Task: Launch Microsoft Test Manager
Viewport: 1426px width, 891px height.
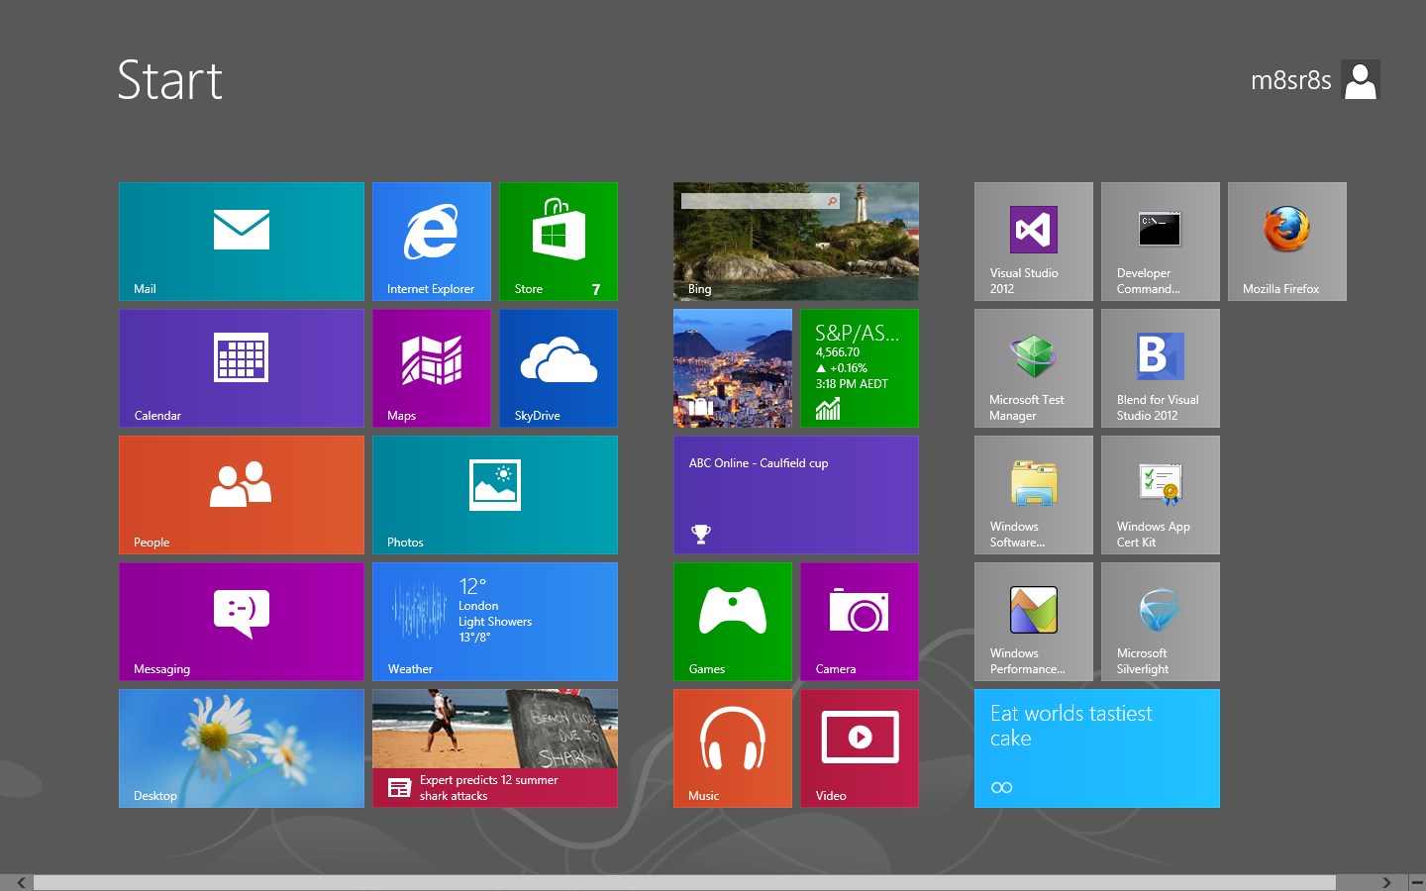Action: click(x=1034, y=368)
